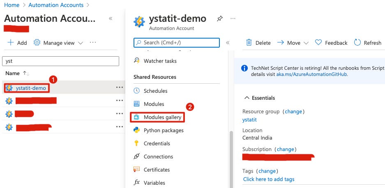Open ellipsis menu next to pin icon

233,18
